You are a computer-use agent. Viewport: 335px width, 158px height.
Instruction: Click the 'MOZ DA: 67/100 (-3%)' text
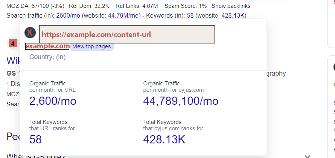tap(35, 6)
